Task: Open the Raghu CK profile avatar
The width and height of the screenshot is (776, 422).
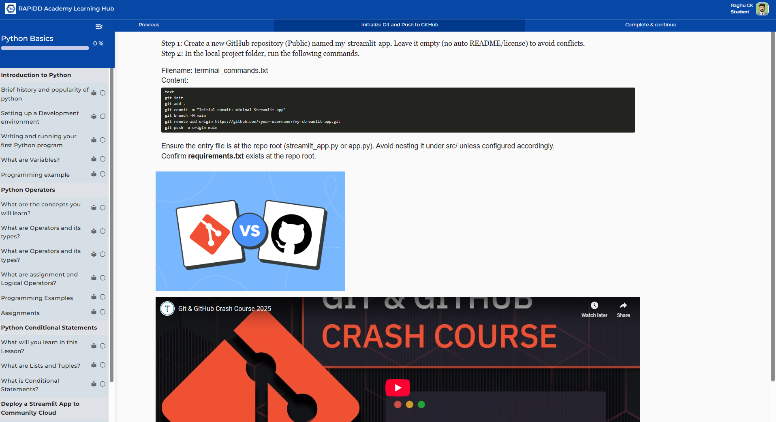Action: pos(762,9)
